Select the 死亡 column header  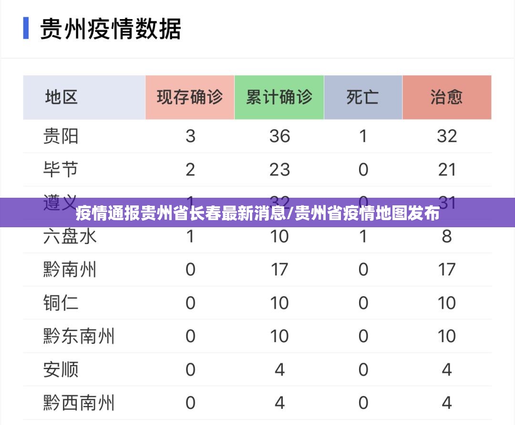363,98
